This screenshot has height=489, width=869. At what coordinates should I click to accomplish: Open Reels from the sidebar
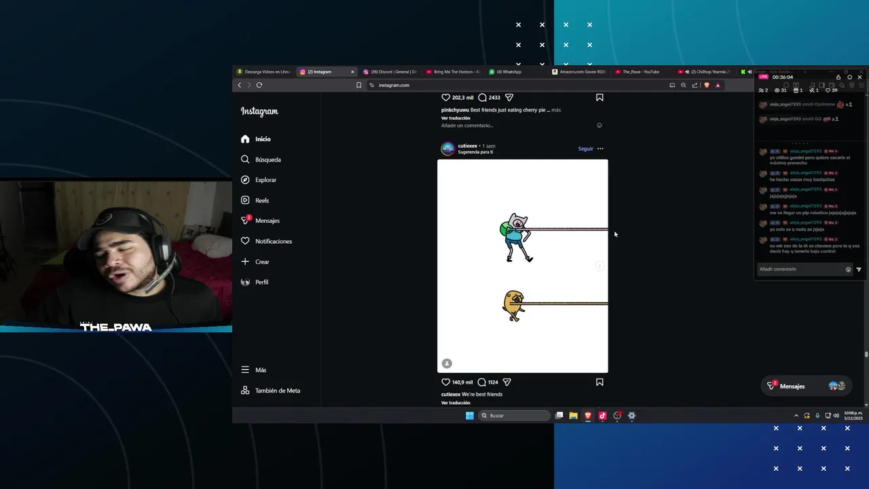point(255,200)
